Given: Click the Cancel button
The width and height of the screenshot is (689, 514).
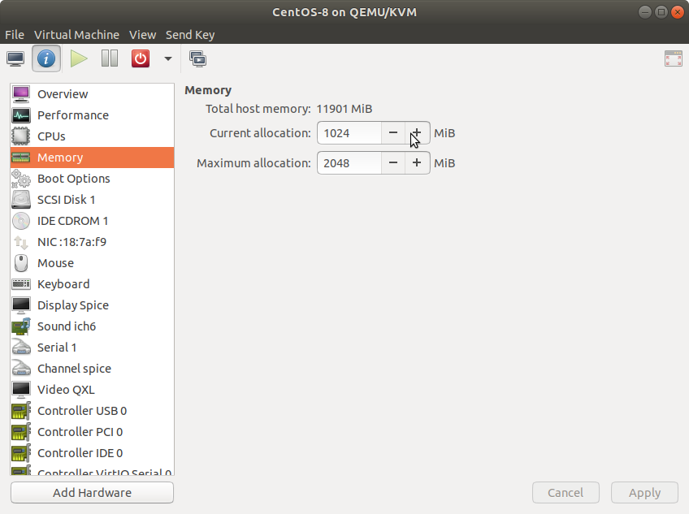Looking at the screenshot, I should point(565,492).
